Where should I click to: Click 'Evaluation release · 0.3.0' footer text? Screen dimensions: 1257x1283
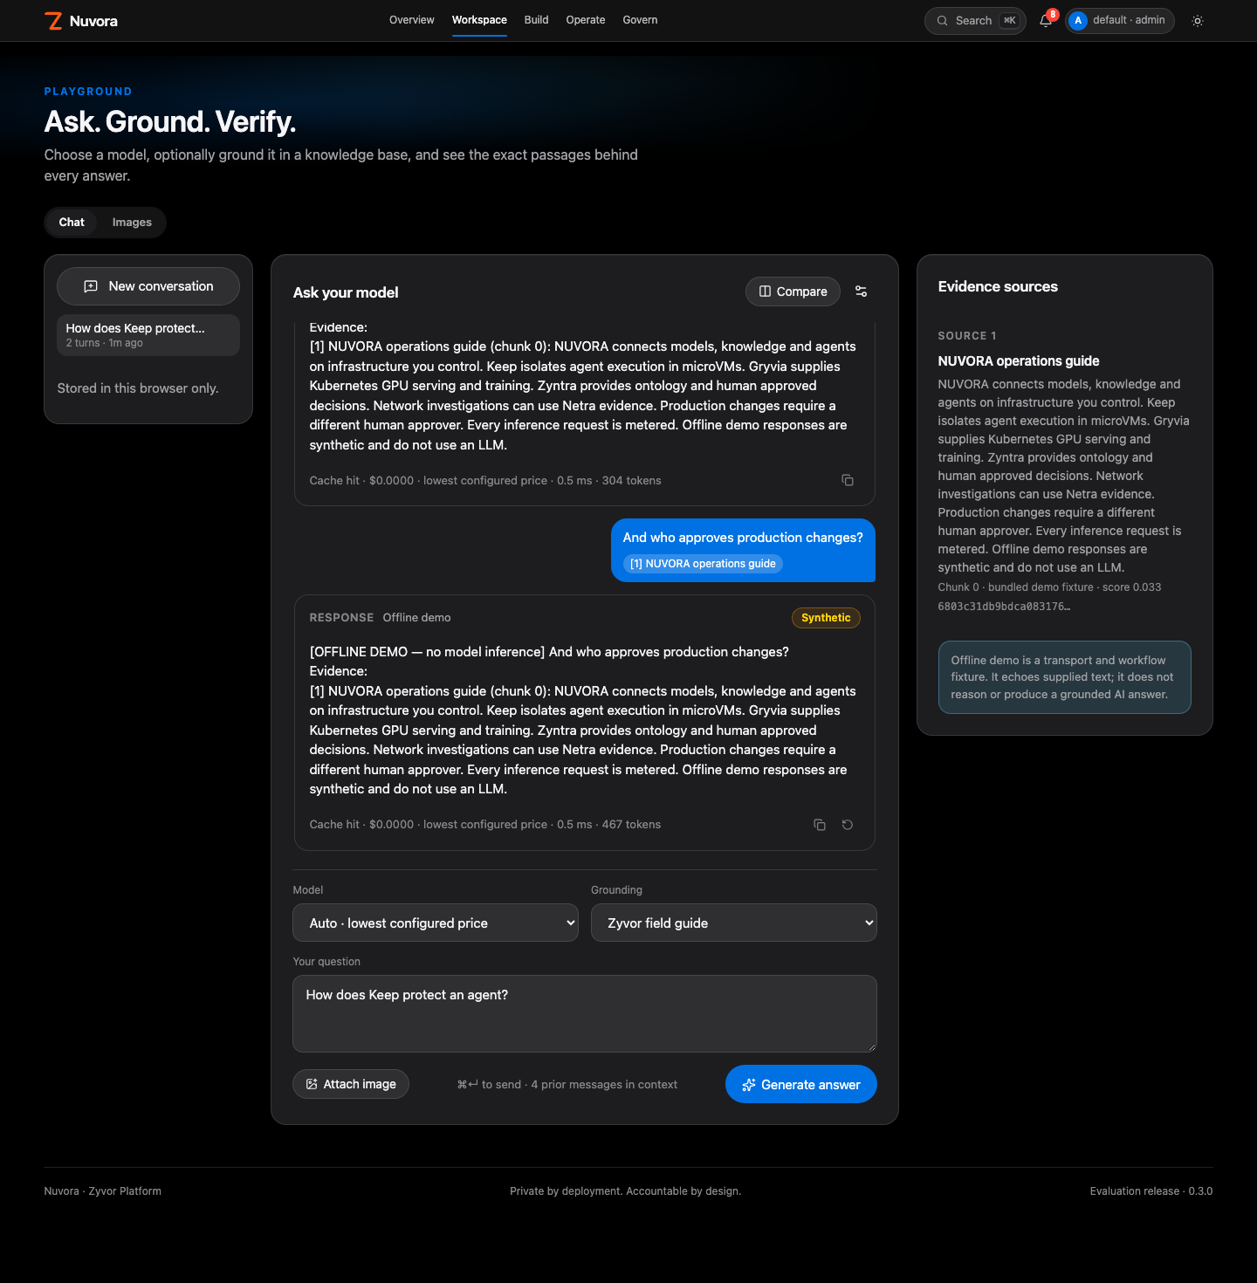point(1151,1191)
